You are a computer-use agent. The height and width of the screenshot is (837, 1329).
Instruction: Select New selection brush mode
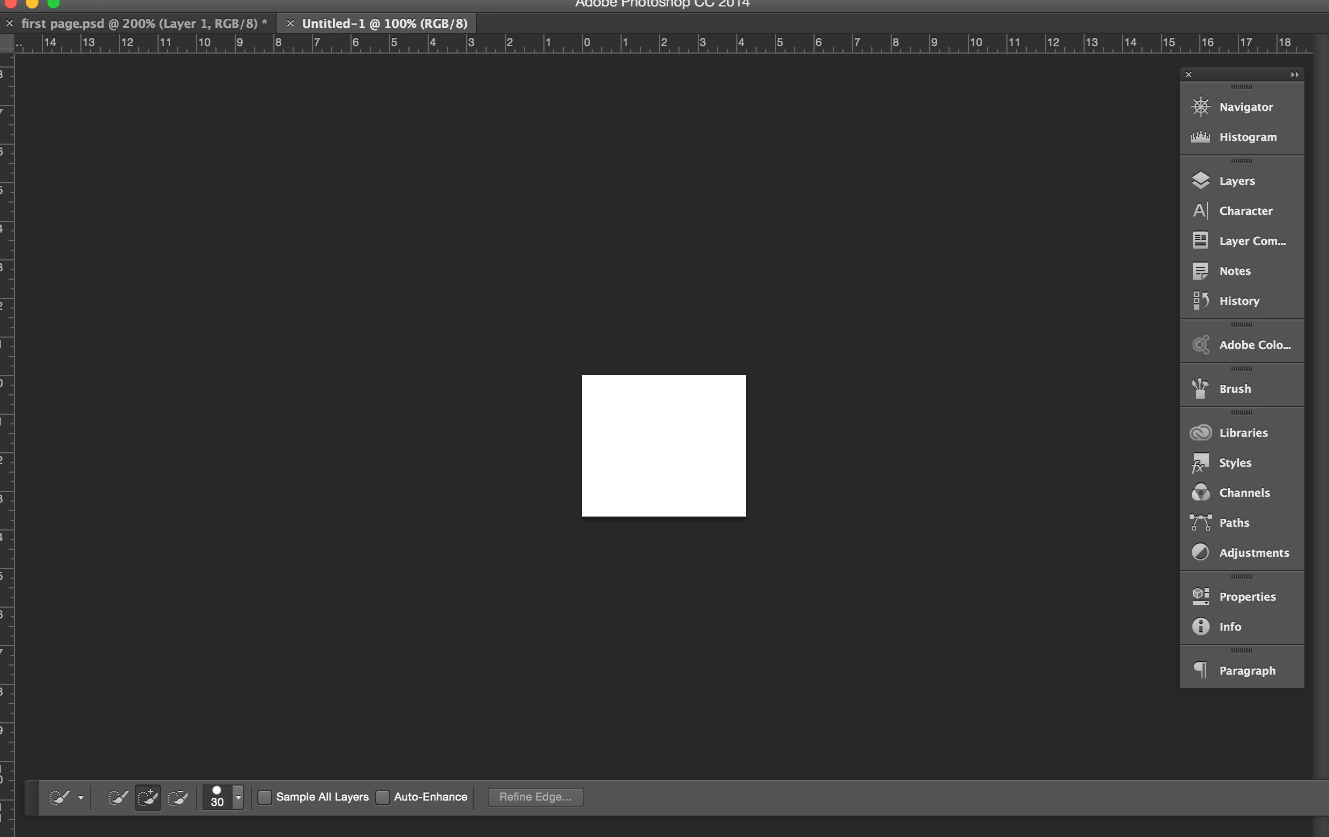pos(117,797)
